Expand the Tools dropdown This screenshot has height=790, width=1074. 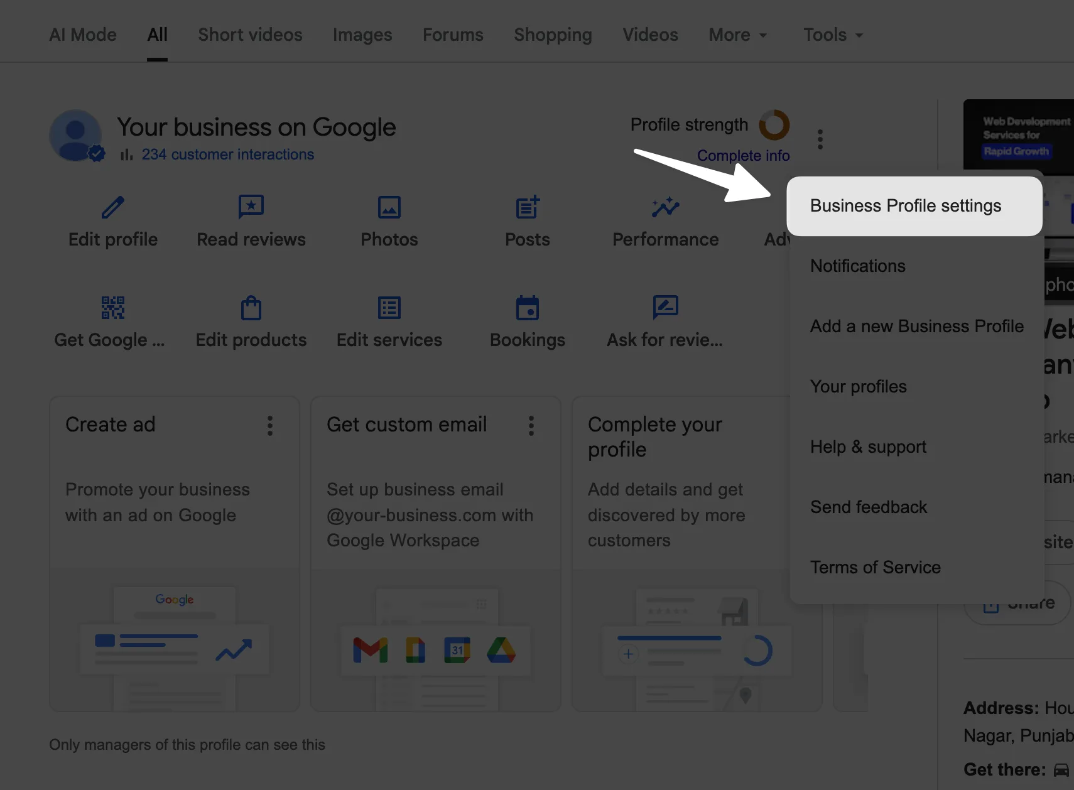[833, 35]
